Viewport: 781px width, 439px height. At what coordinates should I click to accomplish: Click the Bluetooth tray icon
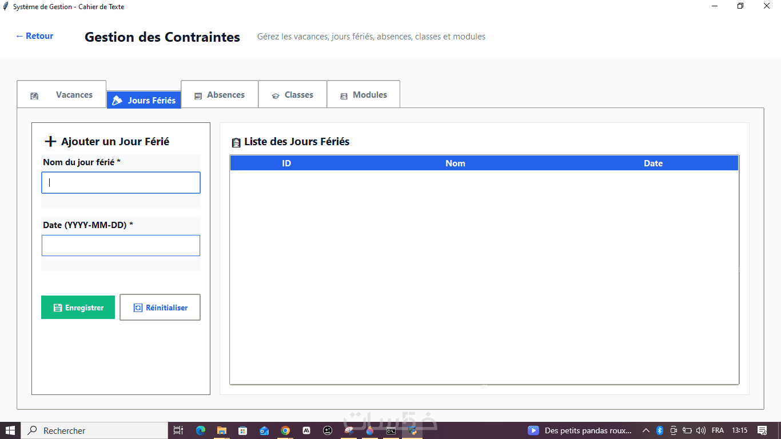pyautogui.click(x=659, y=430)
